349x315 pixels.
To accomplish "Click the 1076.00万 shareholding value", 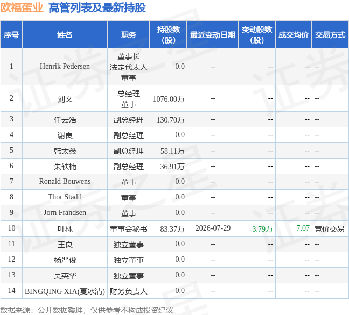I will pos(169,99).
